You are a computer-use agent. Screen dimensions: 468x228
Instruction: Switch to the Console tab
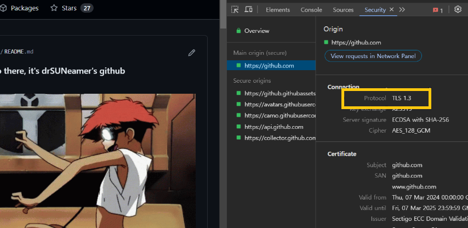[311, 10]
